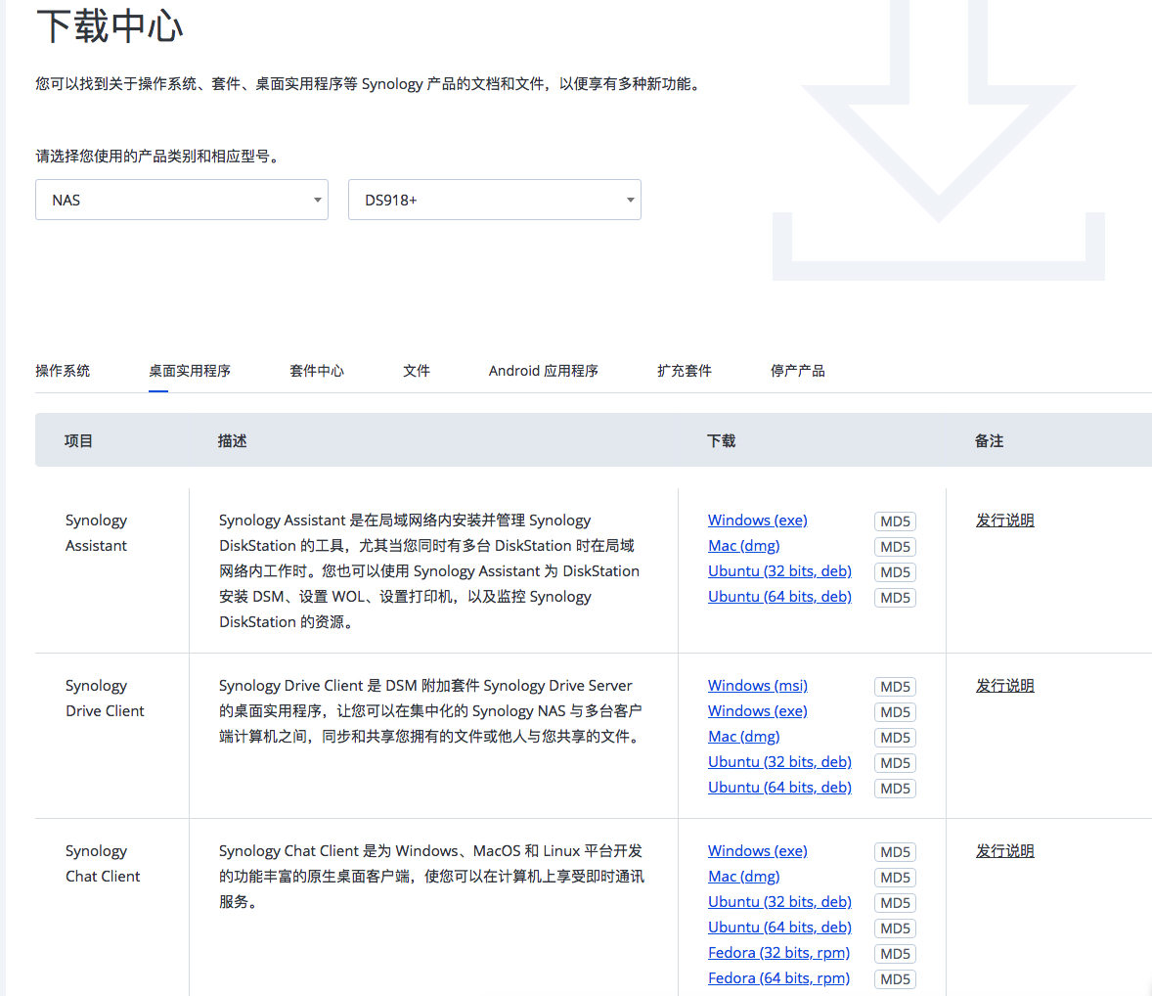Click the 描述 column header
This screenshot has width=1152, height=996.
tap(232, 441)
